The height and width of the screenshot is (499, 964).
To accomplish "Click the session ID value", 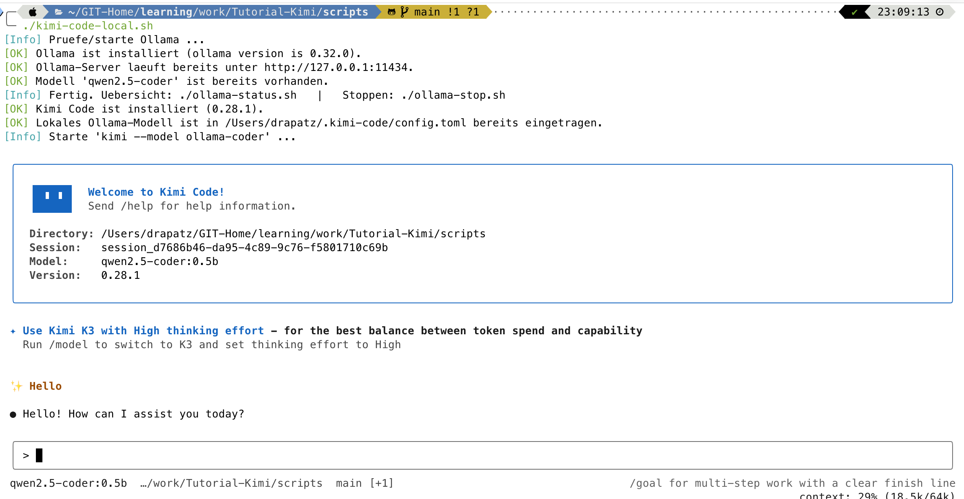I will [244, 247].
